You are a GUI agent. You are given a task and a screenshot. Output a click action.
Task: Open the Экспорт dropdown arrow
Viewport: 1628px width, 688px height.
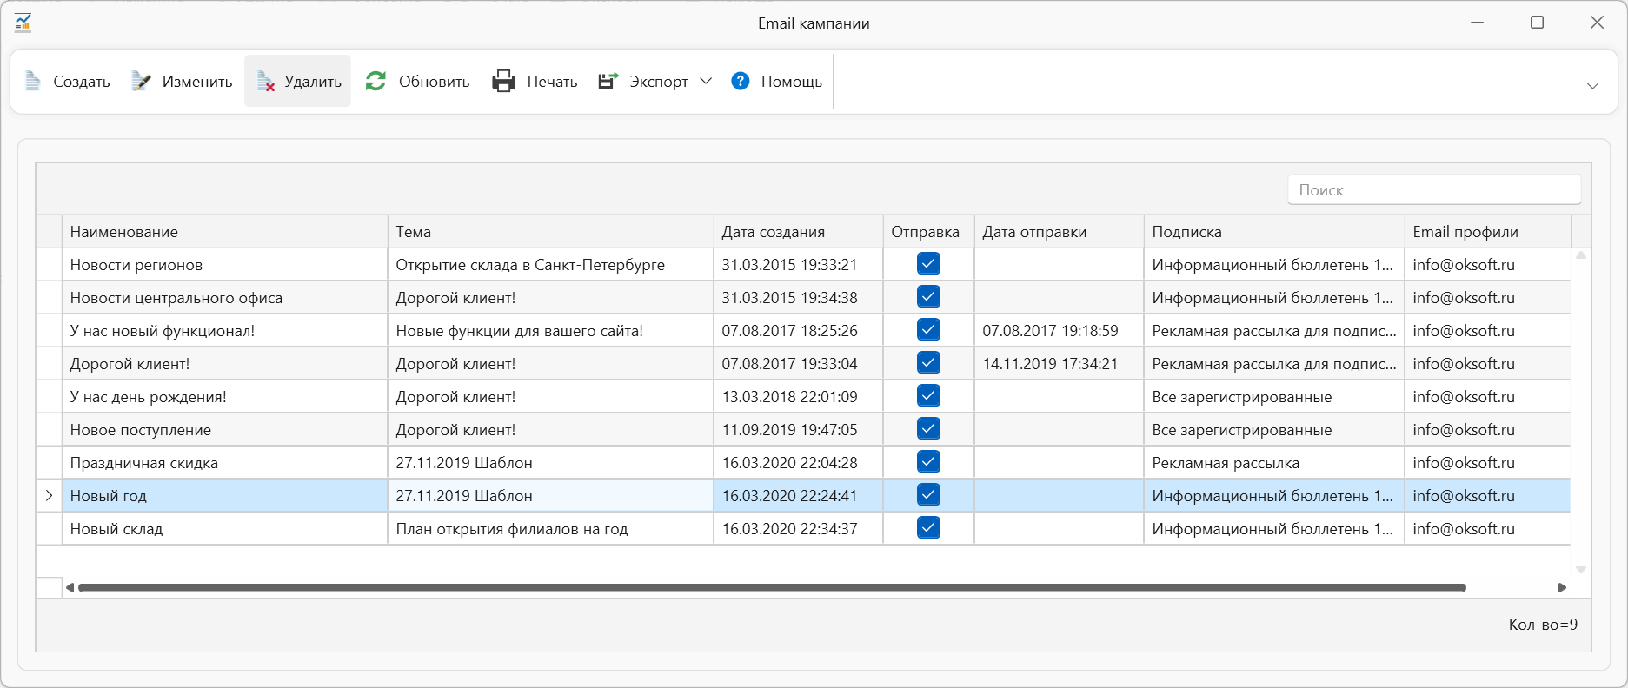coord(706,82)
